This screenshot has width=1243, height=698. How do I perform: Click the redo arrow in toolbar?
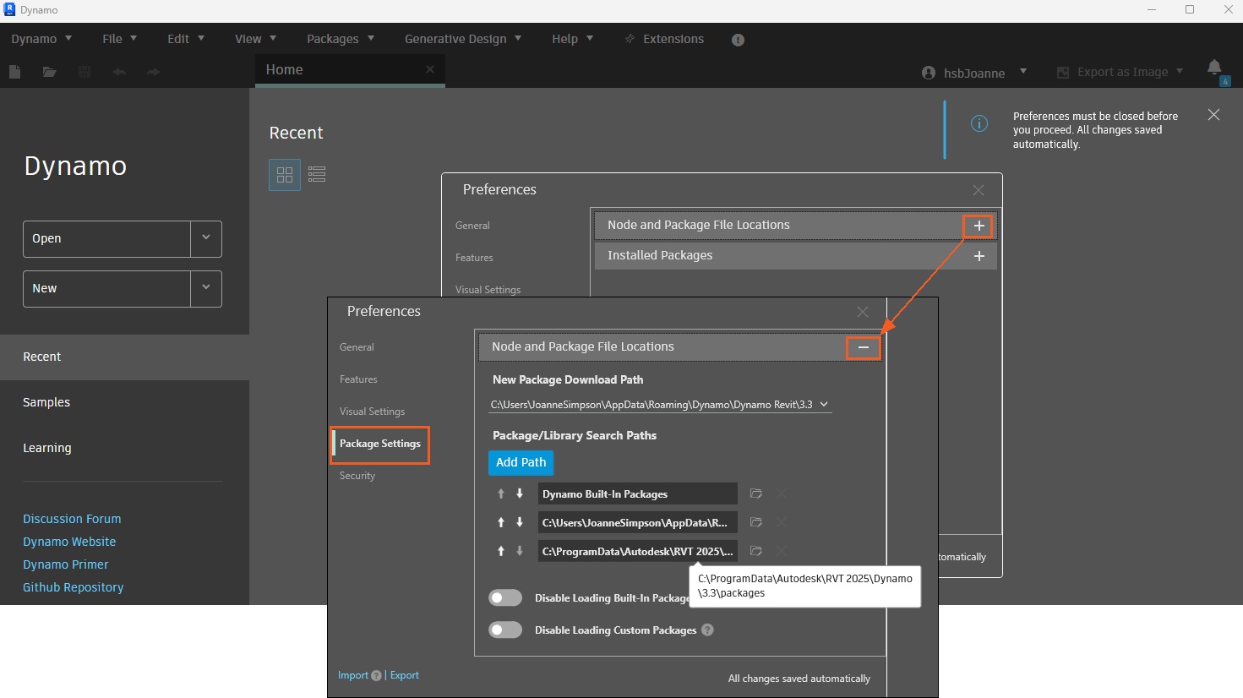click(153, 72)
